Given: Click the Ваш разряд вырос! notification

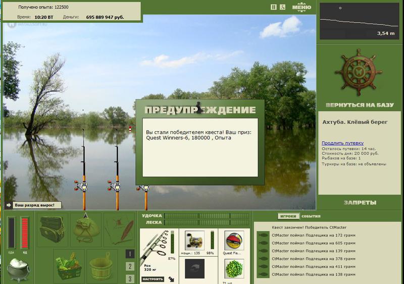Looking at the screenshot, I should tap(37, 205).
